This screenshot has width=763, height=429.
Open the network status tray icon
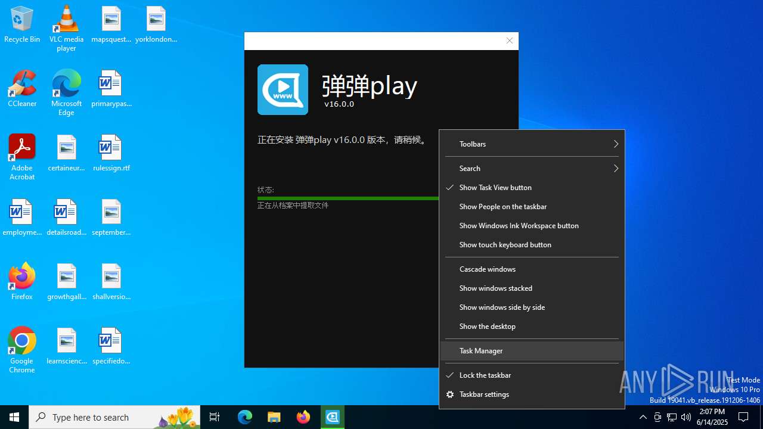pyautogui.click(x=672, y=417)
